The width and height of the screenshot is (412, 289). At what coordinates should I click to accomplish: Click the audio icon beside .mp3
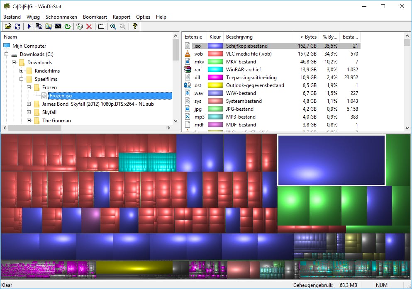tap(188, 117)
